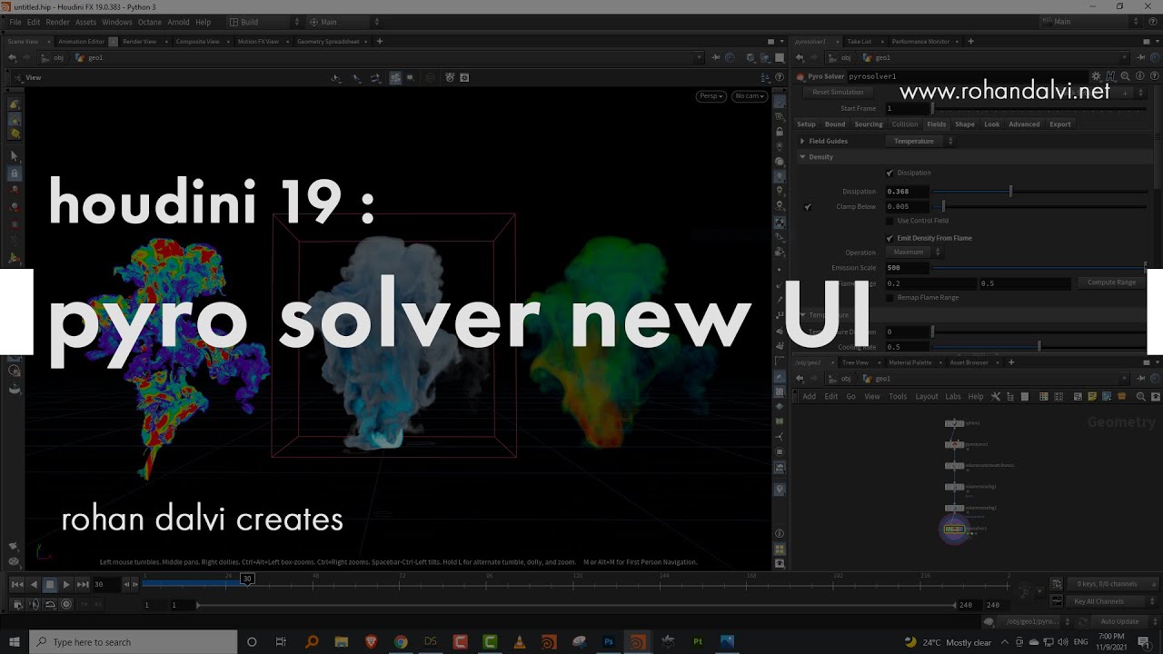Open Brave browser from the taskbar
Image resolution: width=1163 pixels, height=654 pixels.
point(371,642)
